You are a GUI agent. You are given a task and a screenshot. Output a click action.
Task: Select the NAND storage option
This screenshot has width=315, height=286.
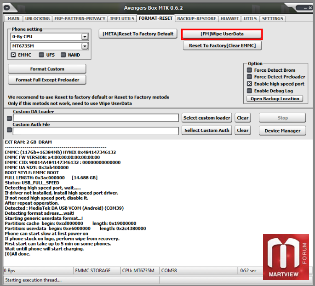[x=63, y=55]
